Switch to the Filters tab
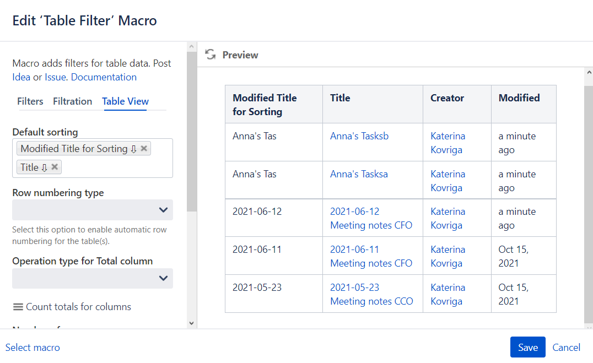The height and width of the screenshot is (363, 593). tap(30, 101)
